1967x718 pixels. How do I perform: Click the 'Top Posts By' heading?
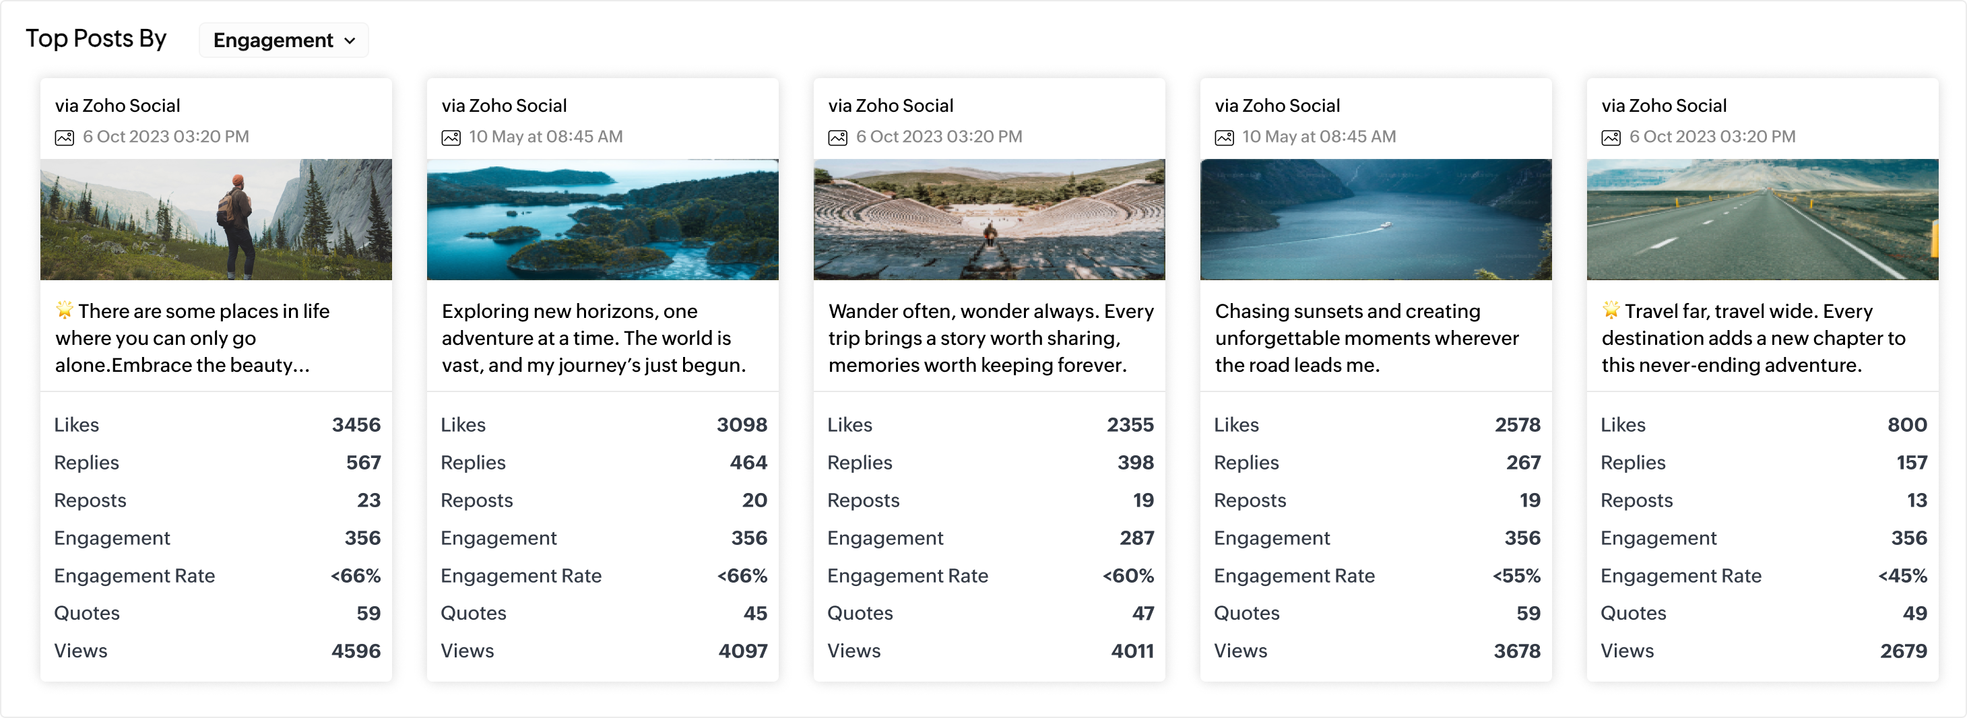[x=96, y=38]
